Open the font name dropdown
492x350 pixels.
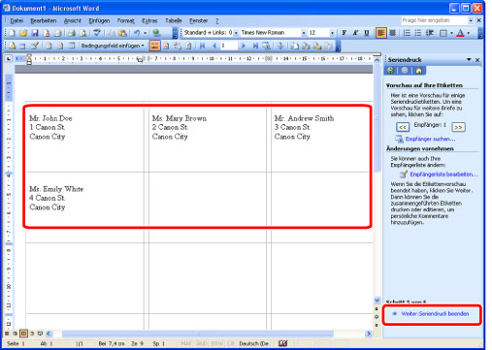click(304, 33)
